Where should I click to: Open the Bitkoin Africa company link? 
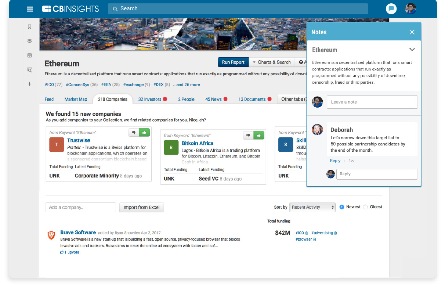coord(198,143)
